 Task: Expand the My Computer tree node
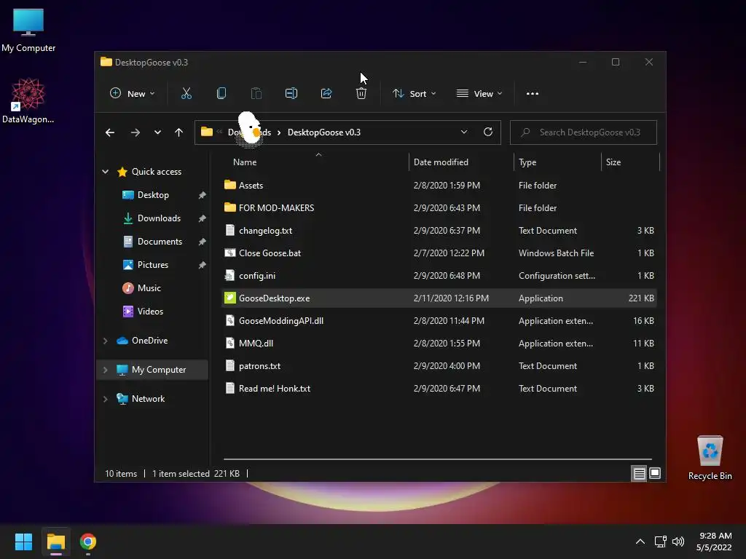pyautogui.click(x=105, y=369)
